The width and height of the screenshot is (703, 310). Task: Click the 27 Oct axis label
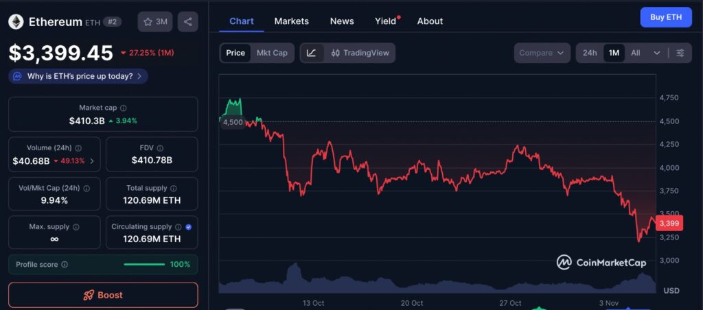[510, 303]
